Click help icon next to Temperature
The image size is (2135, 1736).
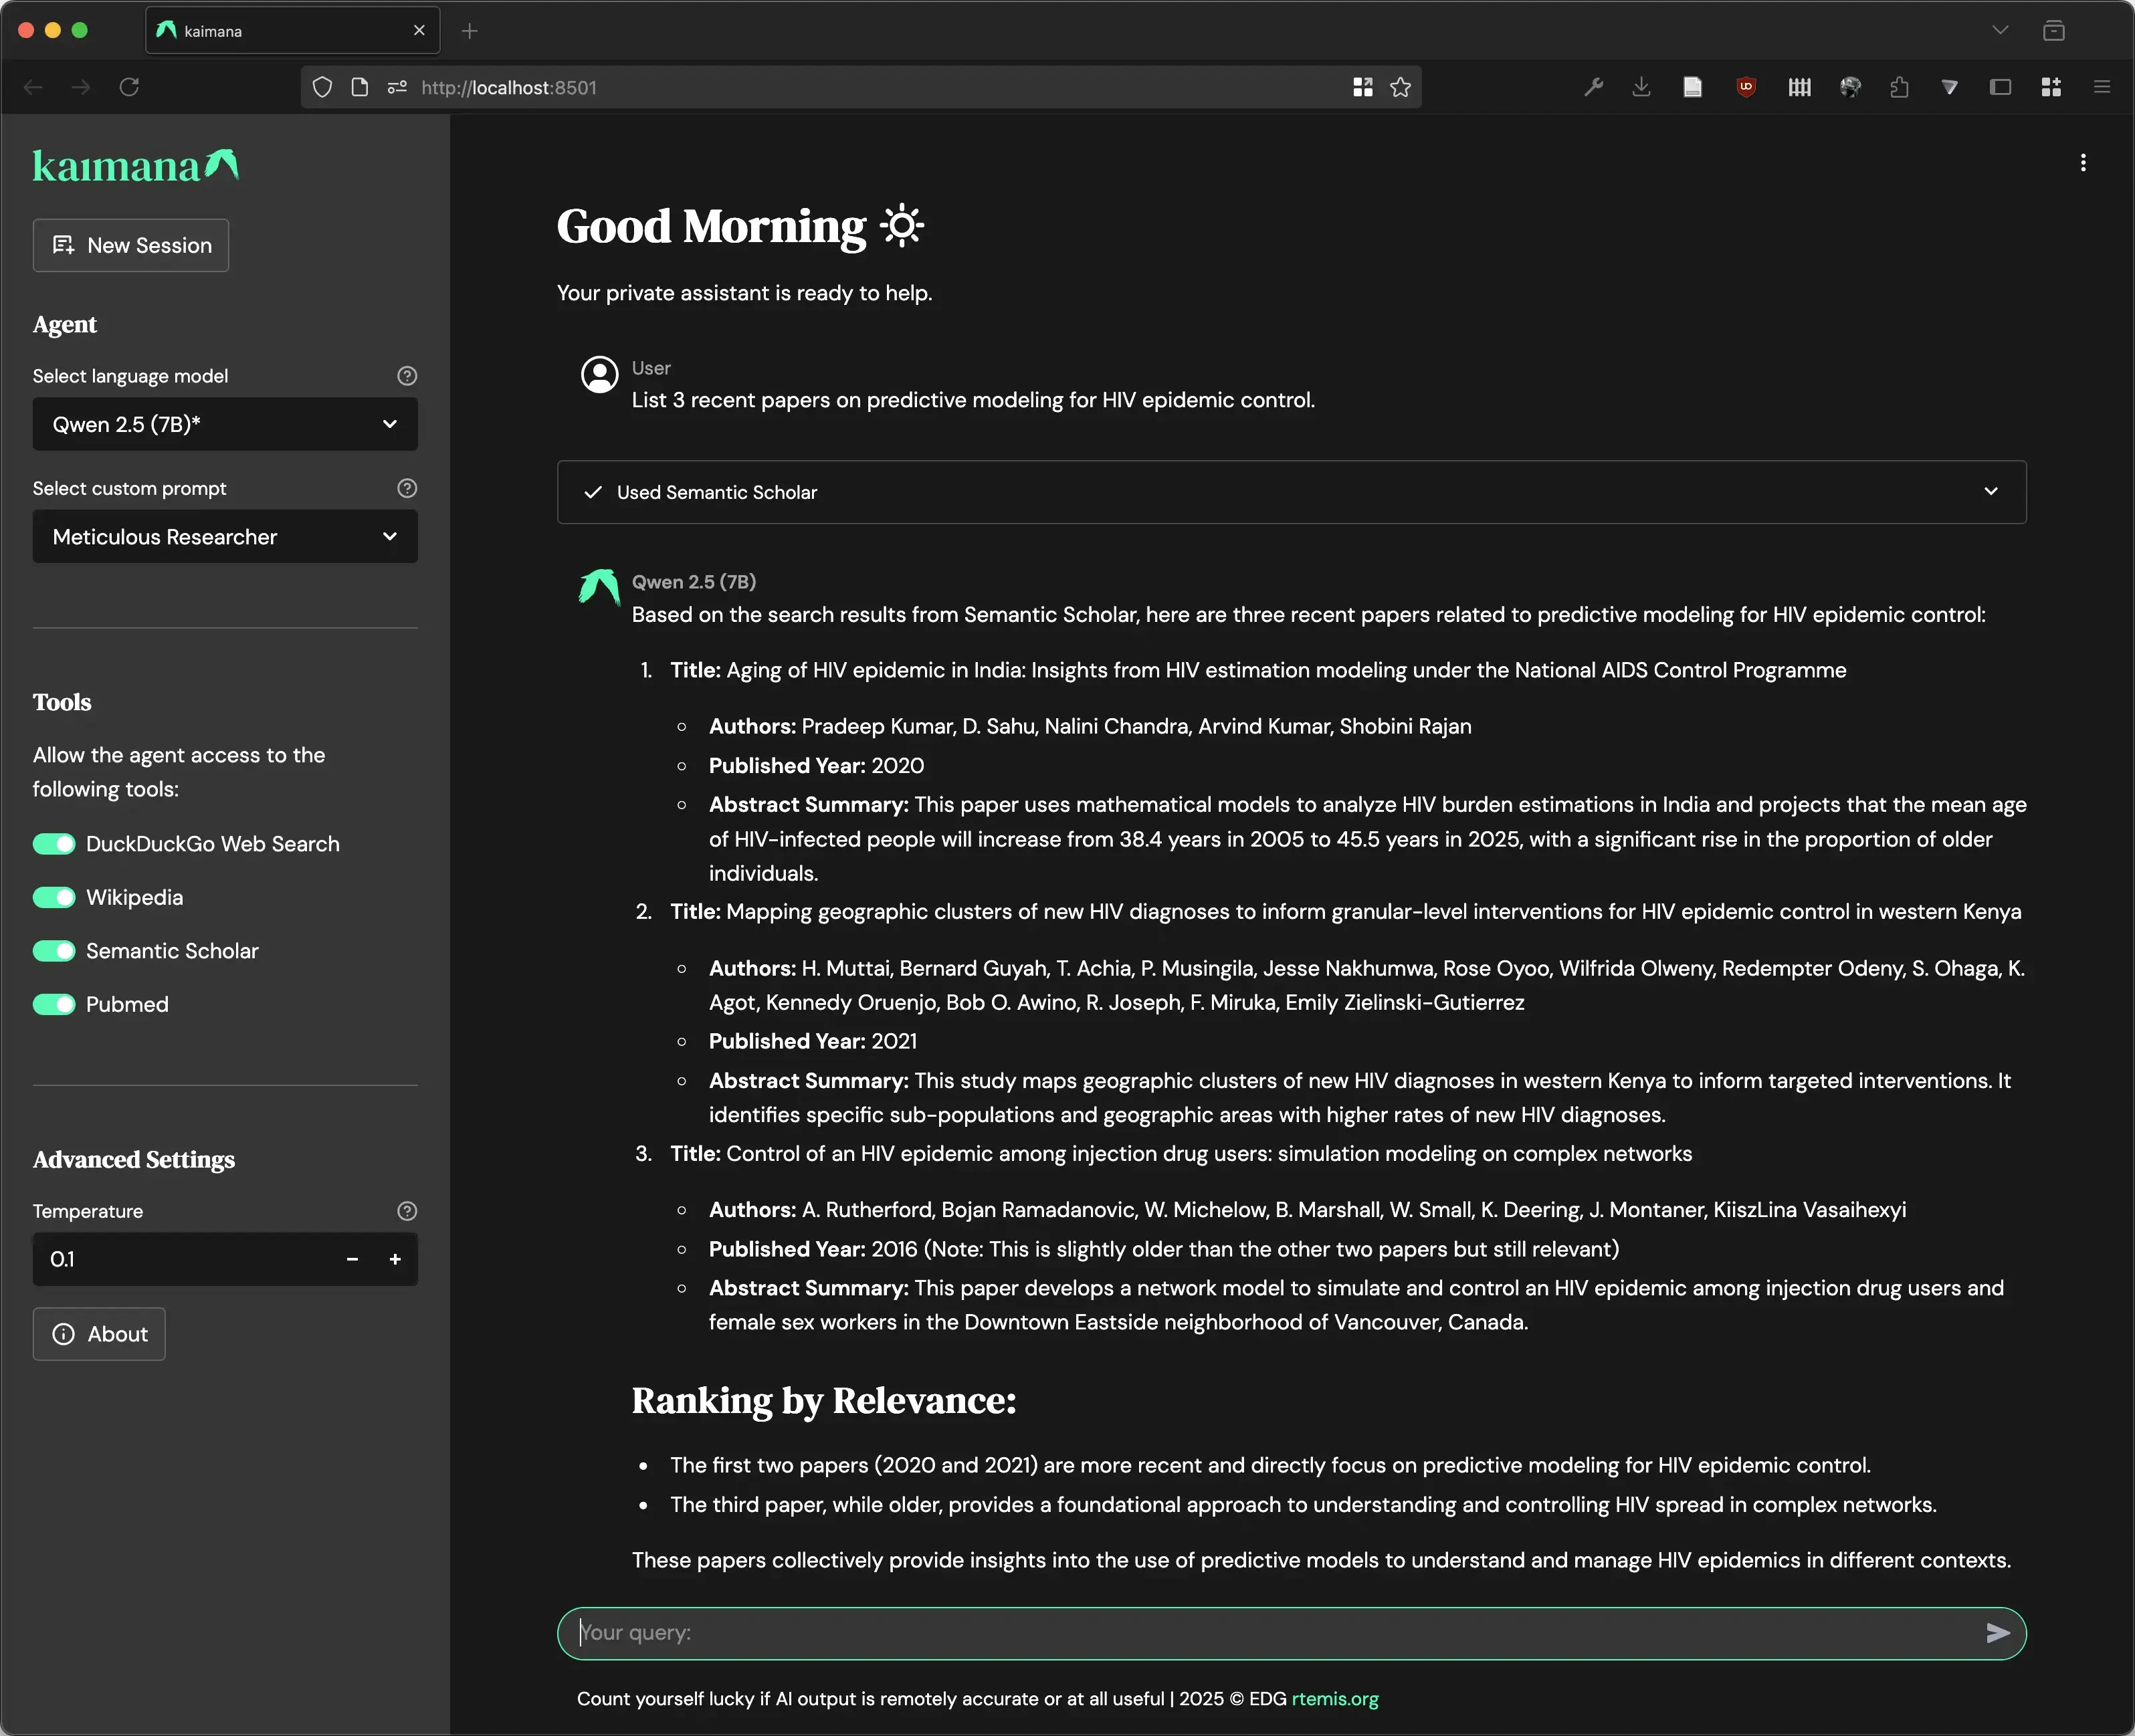tap(407, 1211)
